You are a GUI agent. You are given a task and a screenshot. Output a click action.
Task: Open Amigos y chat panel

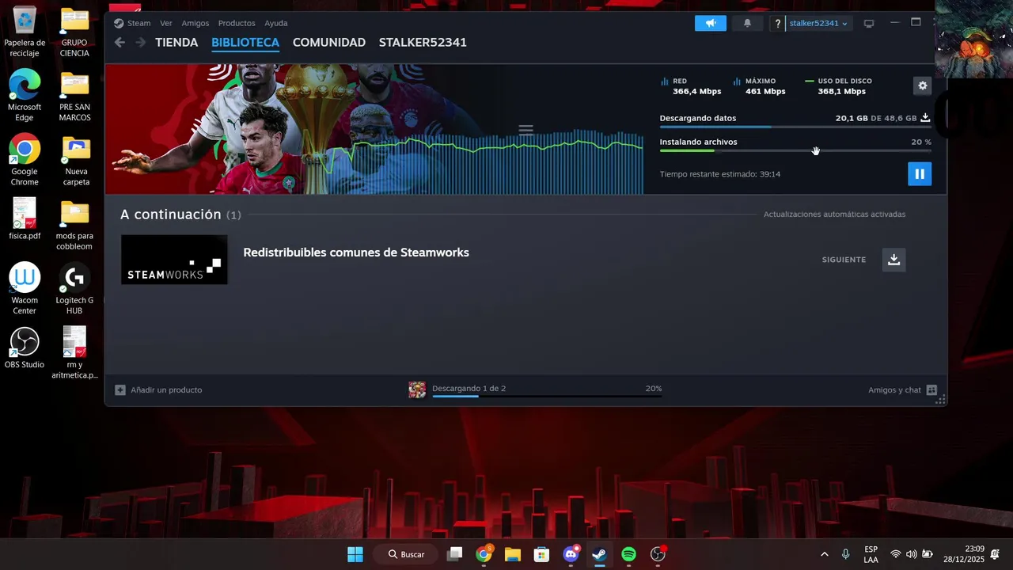point(902,389)
